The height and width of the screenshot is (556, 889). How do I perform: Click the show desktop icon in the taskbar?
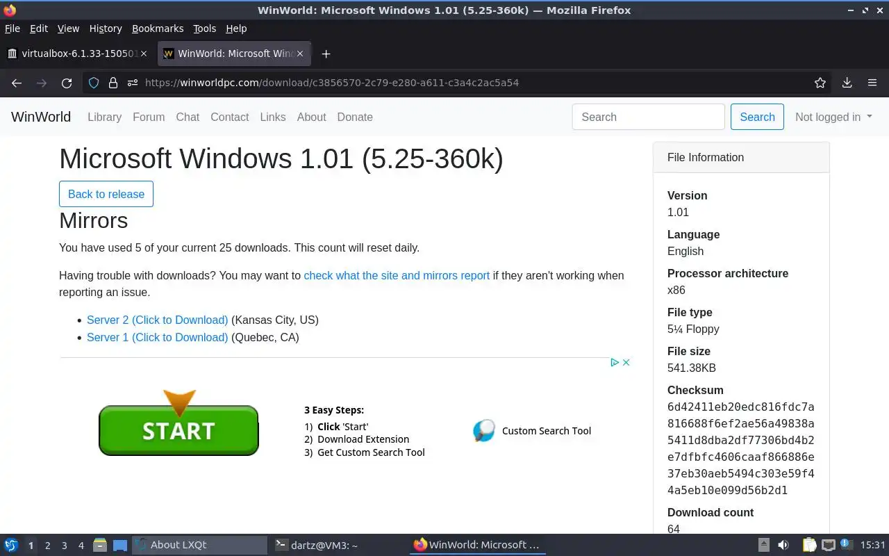pos(120,545)
